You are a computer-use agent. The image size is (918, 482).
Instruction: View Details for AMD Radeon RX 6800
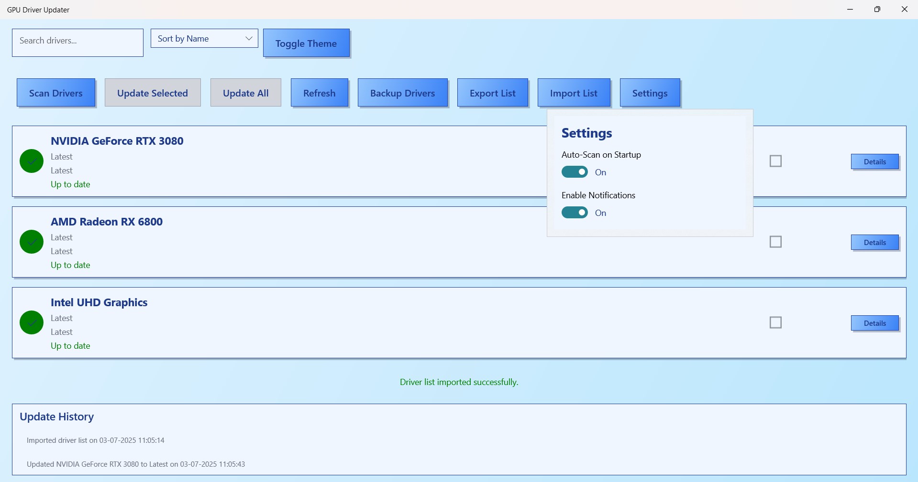(874, 242)
